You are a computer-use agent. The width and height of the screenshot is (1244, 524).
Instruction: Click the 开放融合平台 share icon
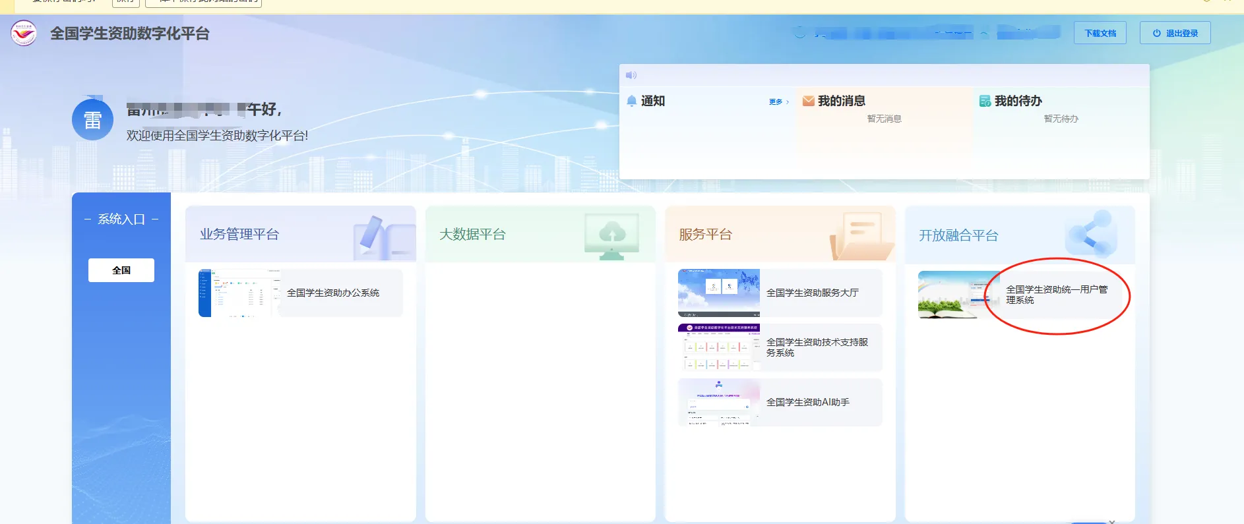[x=1090, y=234]
